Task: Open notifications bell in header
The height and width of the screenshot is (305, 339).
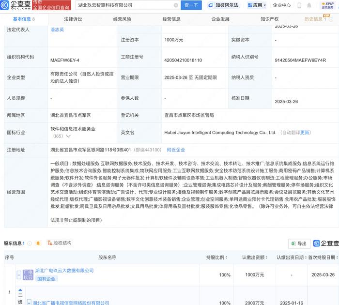Action: click(309, 5)
